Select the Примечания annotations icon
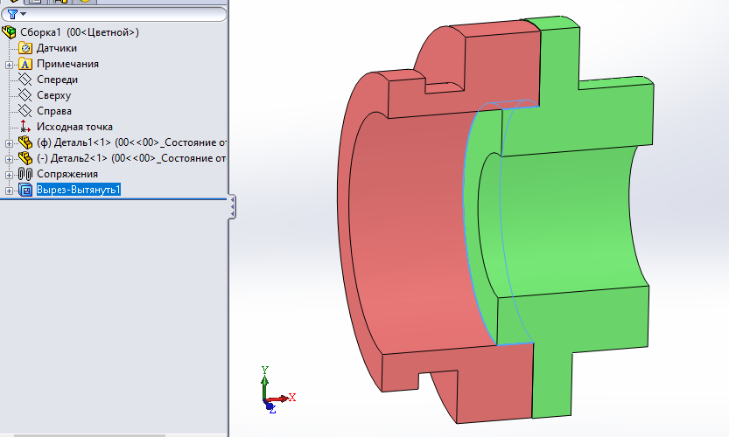The width and height of the screenshot is (729, 437). 25,64
